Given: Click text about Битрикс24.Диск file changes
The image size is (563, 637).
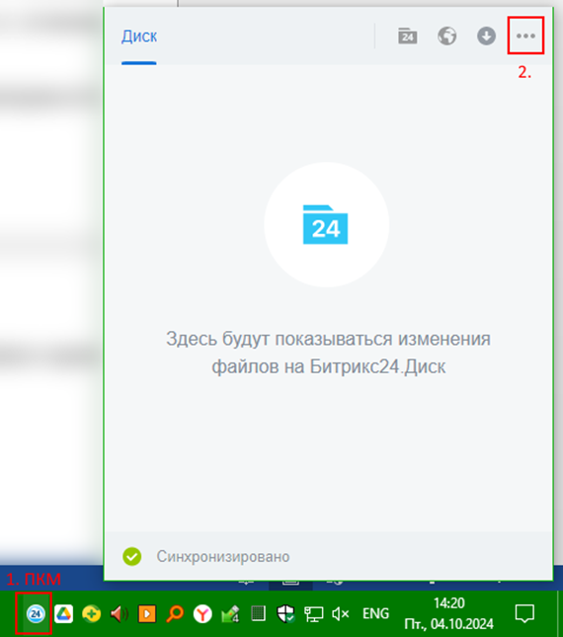Looking at the screenshot, I should tap(328, 353).
